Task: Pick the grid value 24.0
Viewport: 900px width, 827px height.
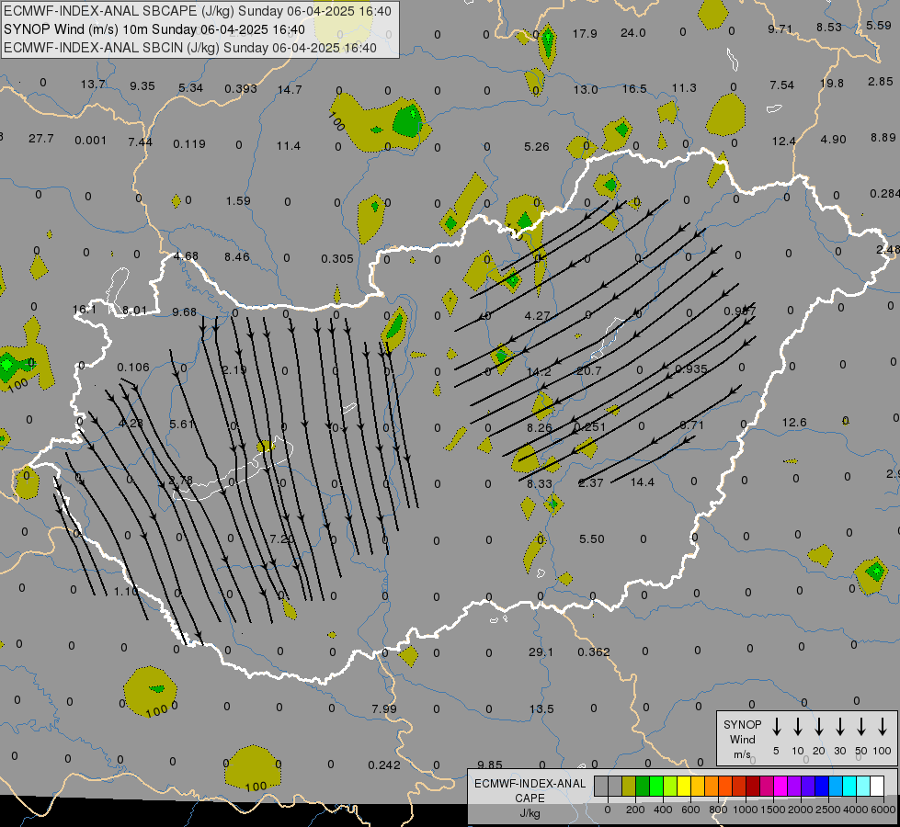Action: [x=633, y=33]
